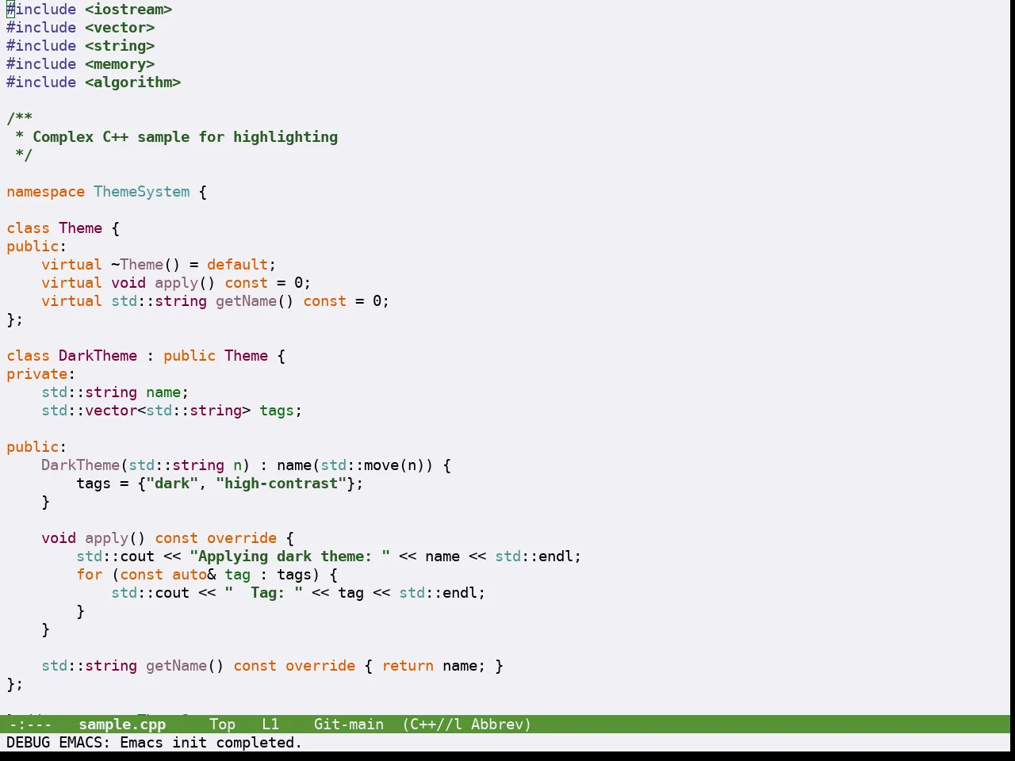Click on '<memory>' in include line
This screenshot has height=761, width=1015.
(120, 64)
